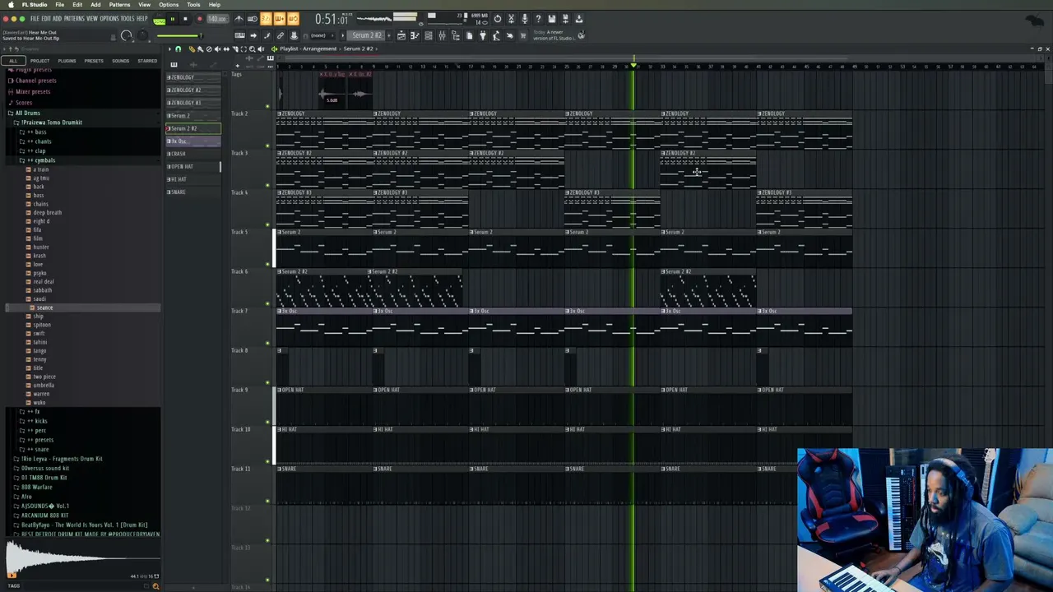The image size is (1053, 592).
Task: Mute Track 5 using its green dot
Action: pos(267,264)
